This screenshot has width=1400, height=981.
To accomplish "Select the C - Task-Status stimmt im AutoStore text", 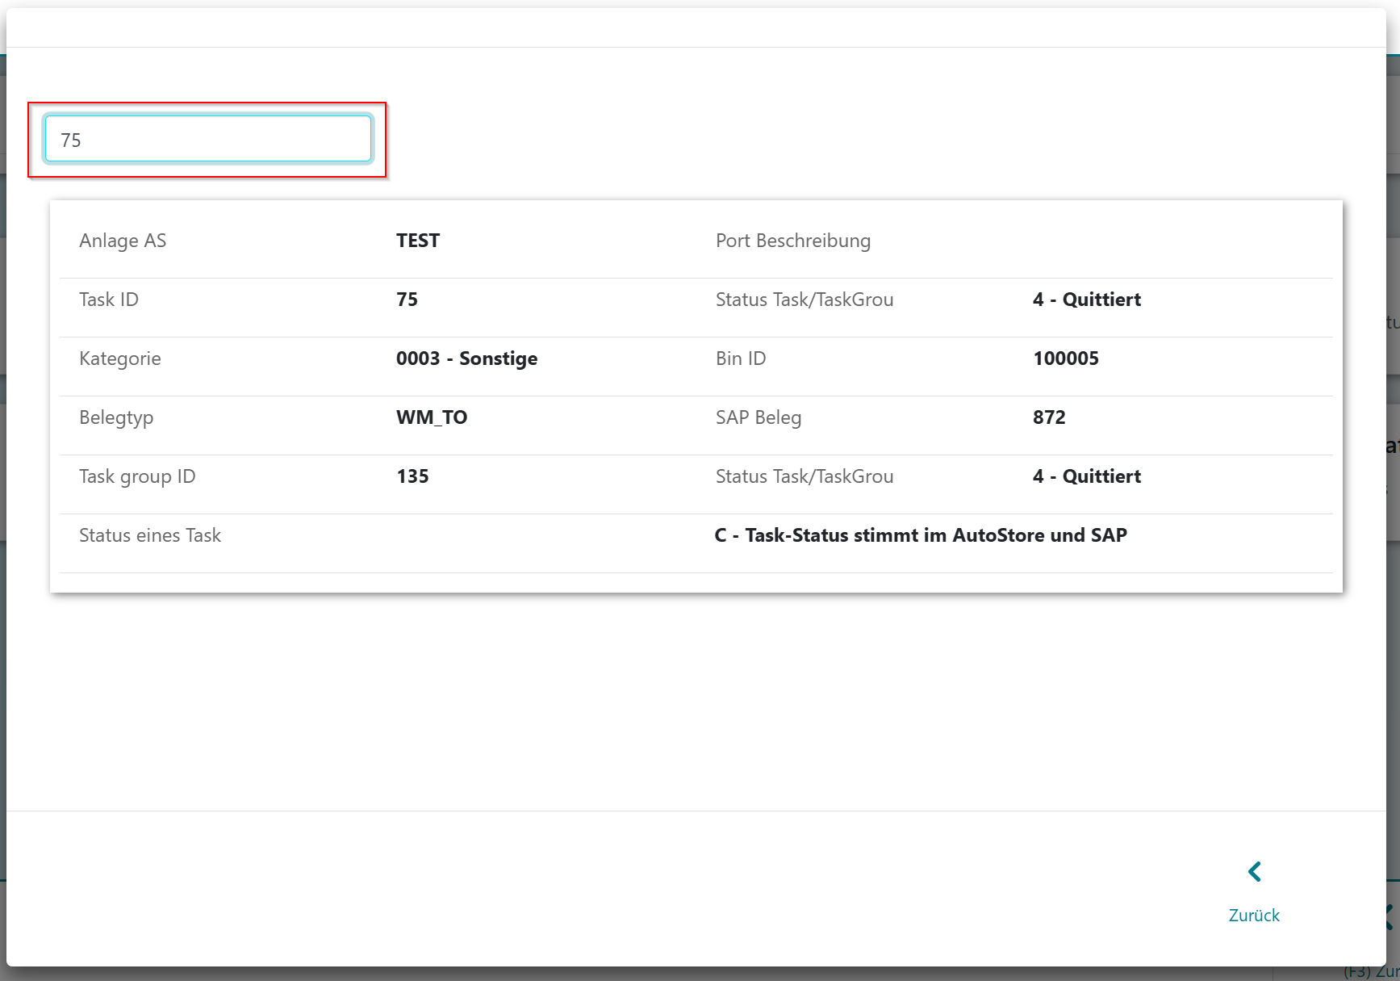I will tap(921, 535).
